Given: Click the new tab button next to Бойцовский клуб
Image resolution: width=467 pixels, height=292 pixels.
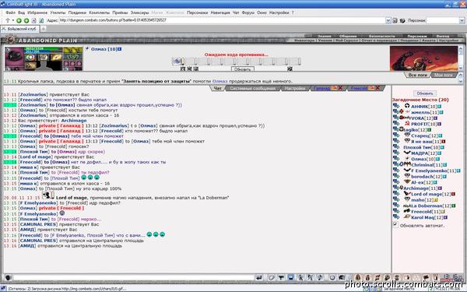Looking at the screenshot, I should pos(44,29).
